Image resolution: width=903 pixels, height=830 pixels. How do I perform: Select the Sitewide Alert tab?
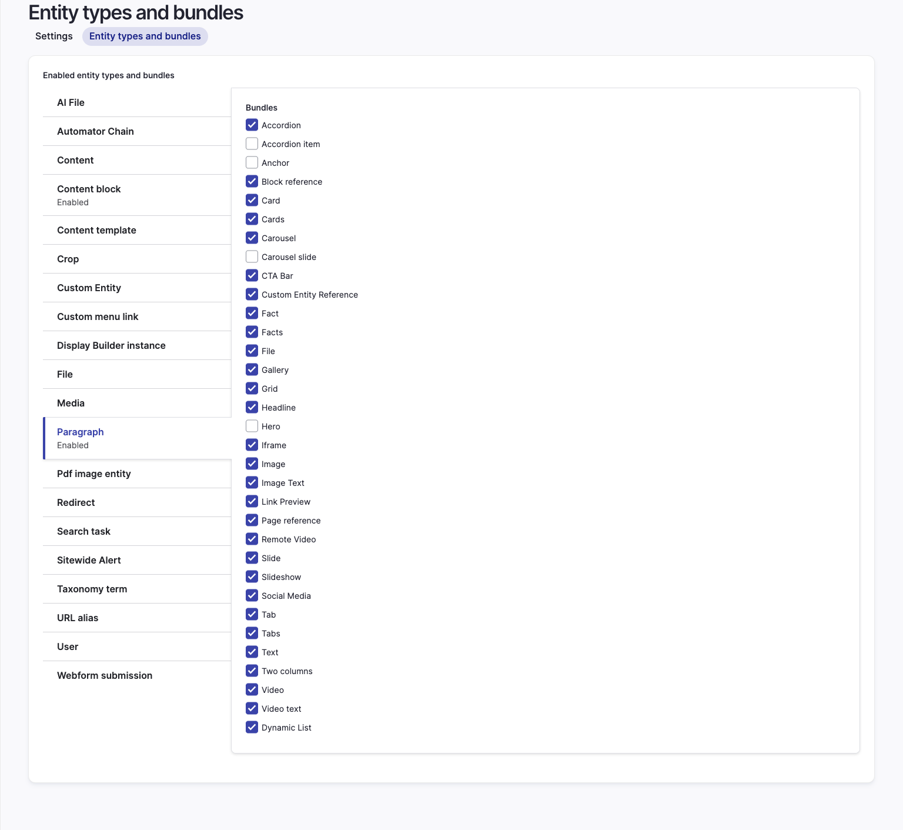137,560
